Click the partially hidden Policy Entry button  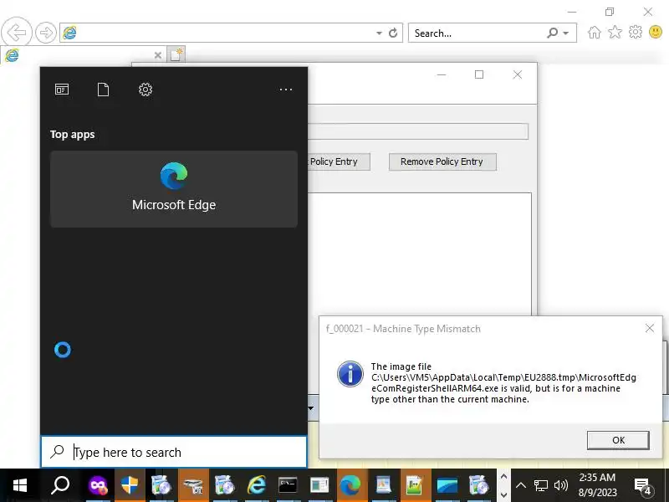(339, 161)
